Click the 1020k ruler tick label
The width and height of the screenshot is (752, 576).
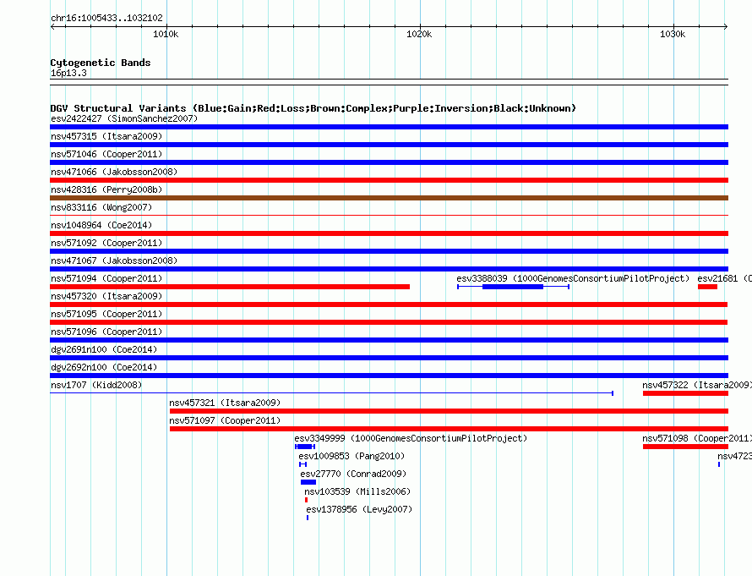click(419, 34)
